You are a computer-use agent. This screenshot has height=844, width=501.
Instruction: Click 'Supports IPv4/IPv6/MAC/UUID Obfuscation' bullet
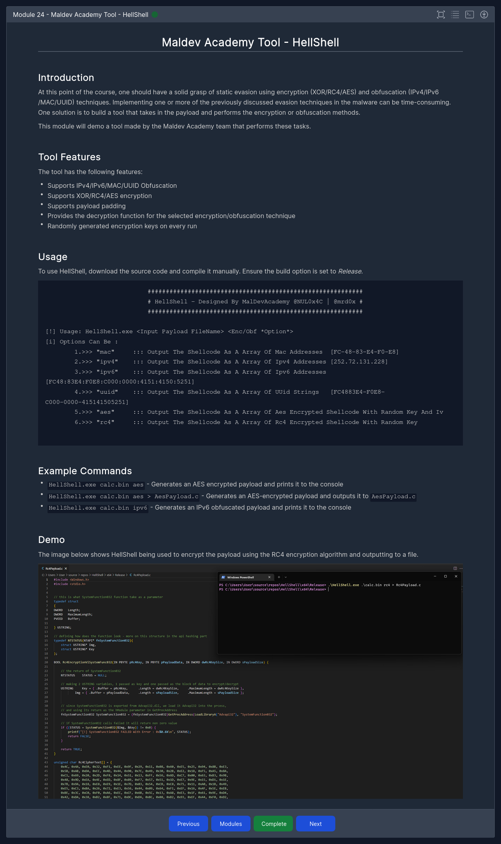pyautogui.click(x=112, y=185)
